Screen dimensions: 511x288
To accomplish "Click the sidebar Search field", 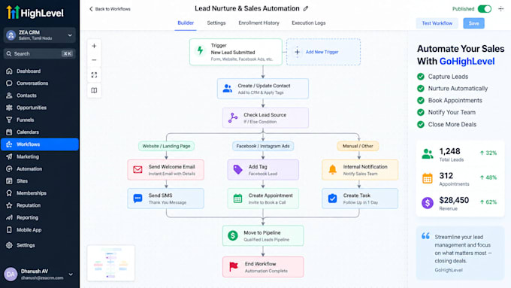I will (39, 54).
